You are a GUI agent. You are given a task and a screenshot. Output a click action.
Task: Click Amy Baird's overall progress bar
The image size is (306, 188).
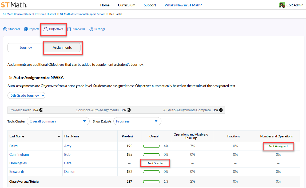tap(152, 146)
